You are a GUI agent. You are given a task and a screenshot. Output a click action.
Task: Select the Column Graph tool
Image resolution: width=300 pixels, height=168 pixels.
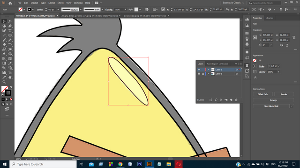[x=4, y=73]
